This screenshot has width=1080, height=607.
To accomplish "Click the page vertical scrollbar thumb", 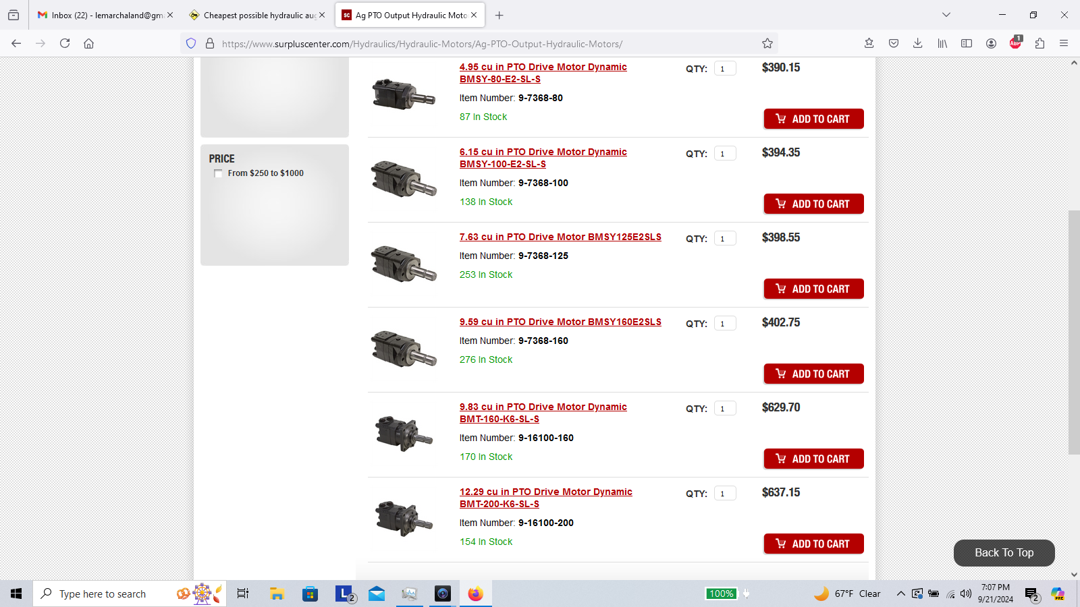I will tap(1074, 332).
